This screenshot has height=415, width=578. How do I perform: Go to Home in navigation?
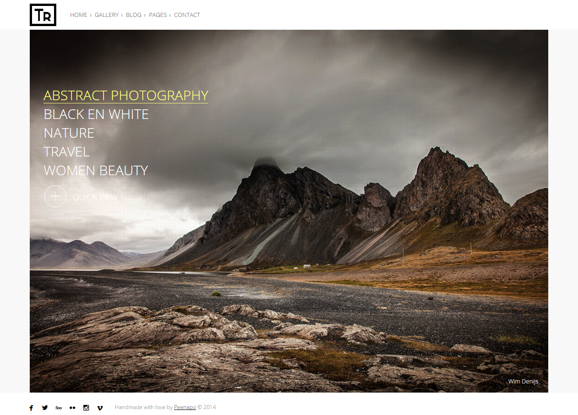tap(78, 15)
